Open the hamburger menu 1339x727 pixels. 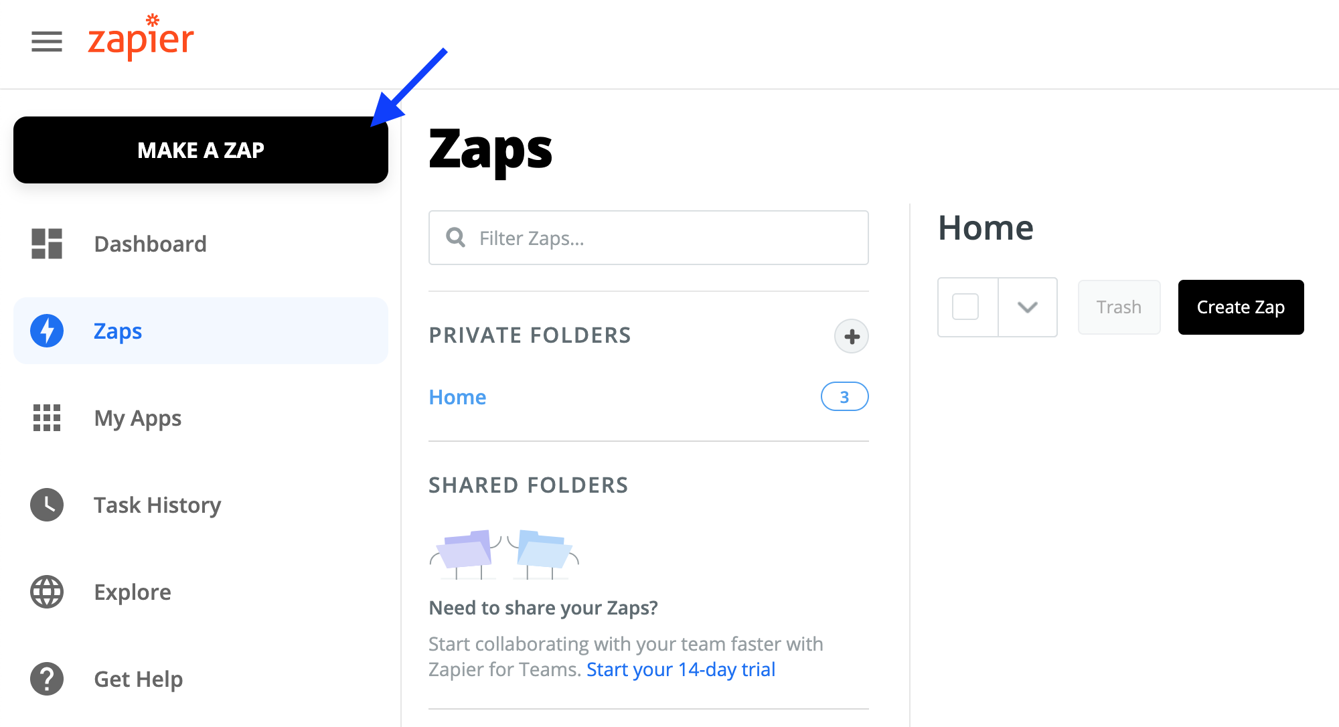point(47,42)
